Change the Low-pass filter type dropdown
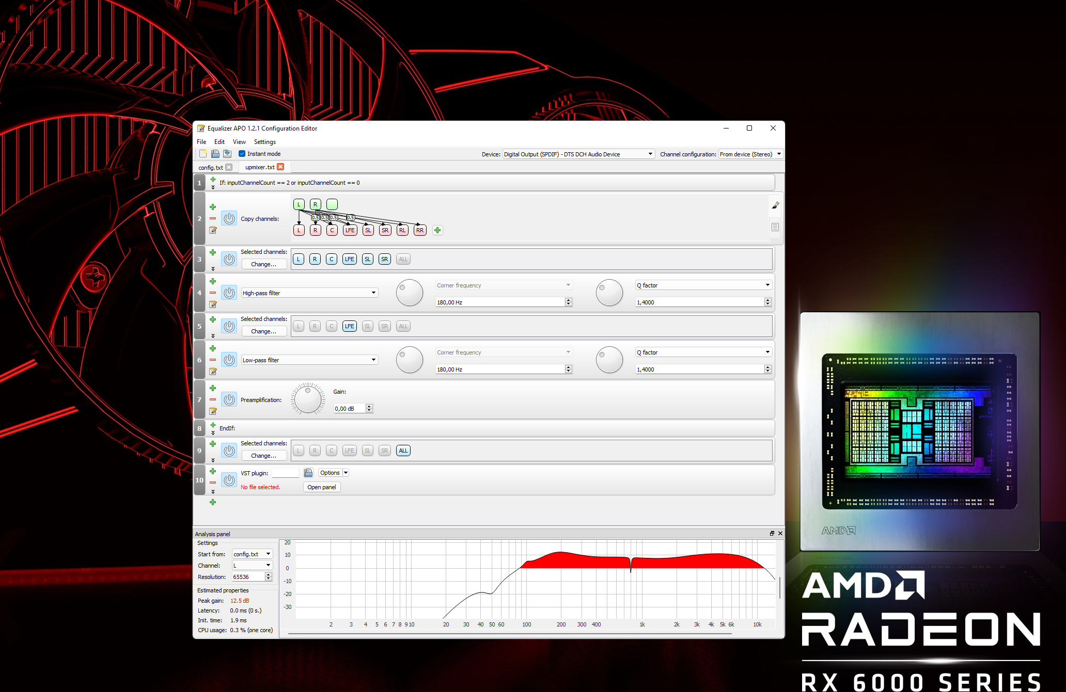 tap(309, 360)
